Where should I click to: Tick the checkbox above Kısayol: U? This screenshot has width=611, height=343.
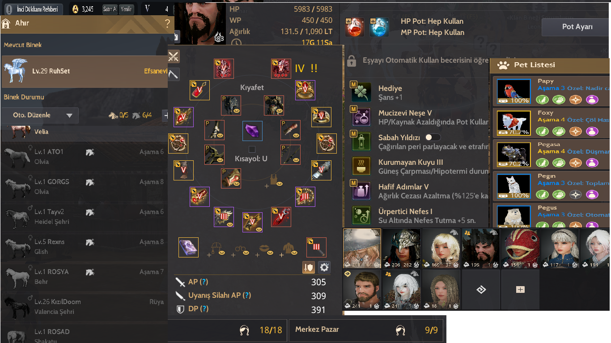point(252,149)
